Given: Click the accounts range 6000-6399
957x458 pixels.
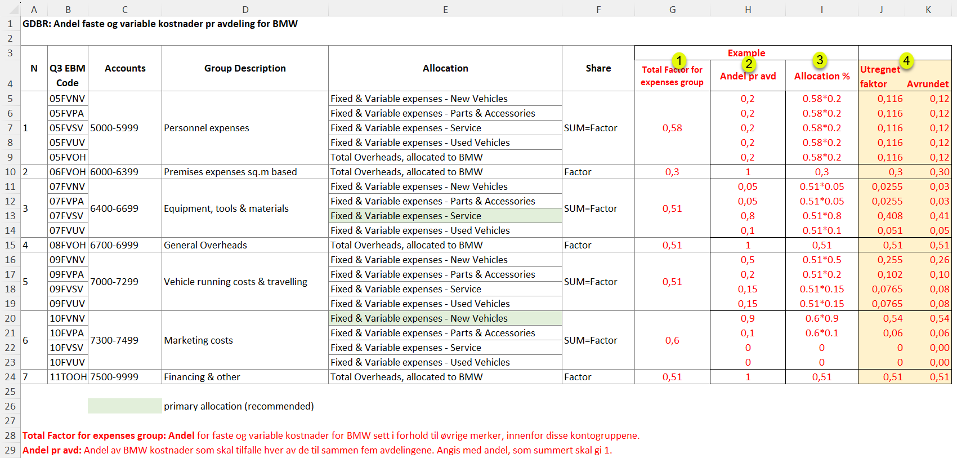Looking at the screenshot, I should pos(125,172).
